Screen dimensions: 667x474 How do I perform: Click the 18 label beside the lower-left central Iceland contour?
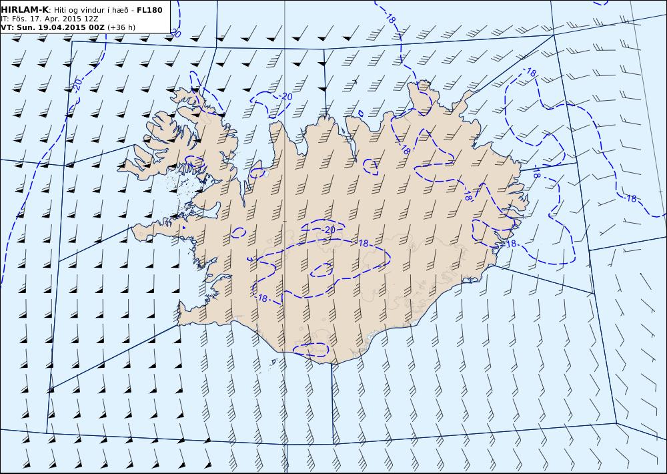pos(262,298)
